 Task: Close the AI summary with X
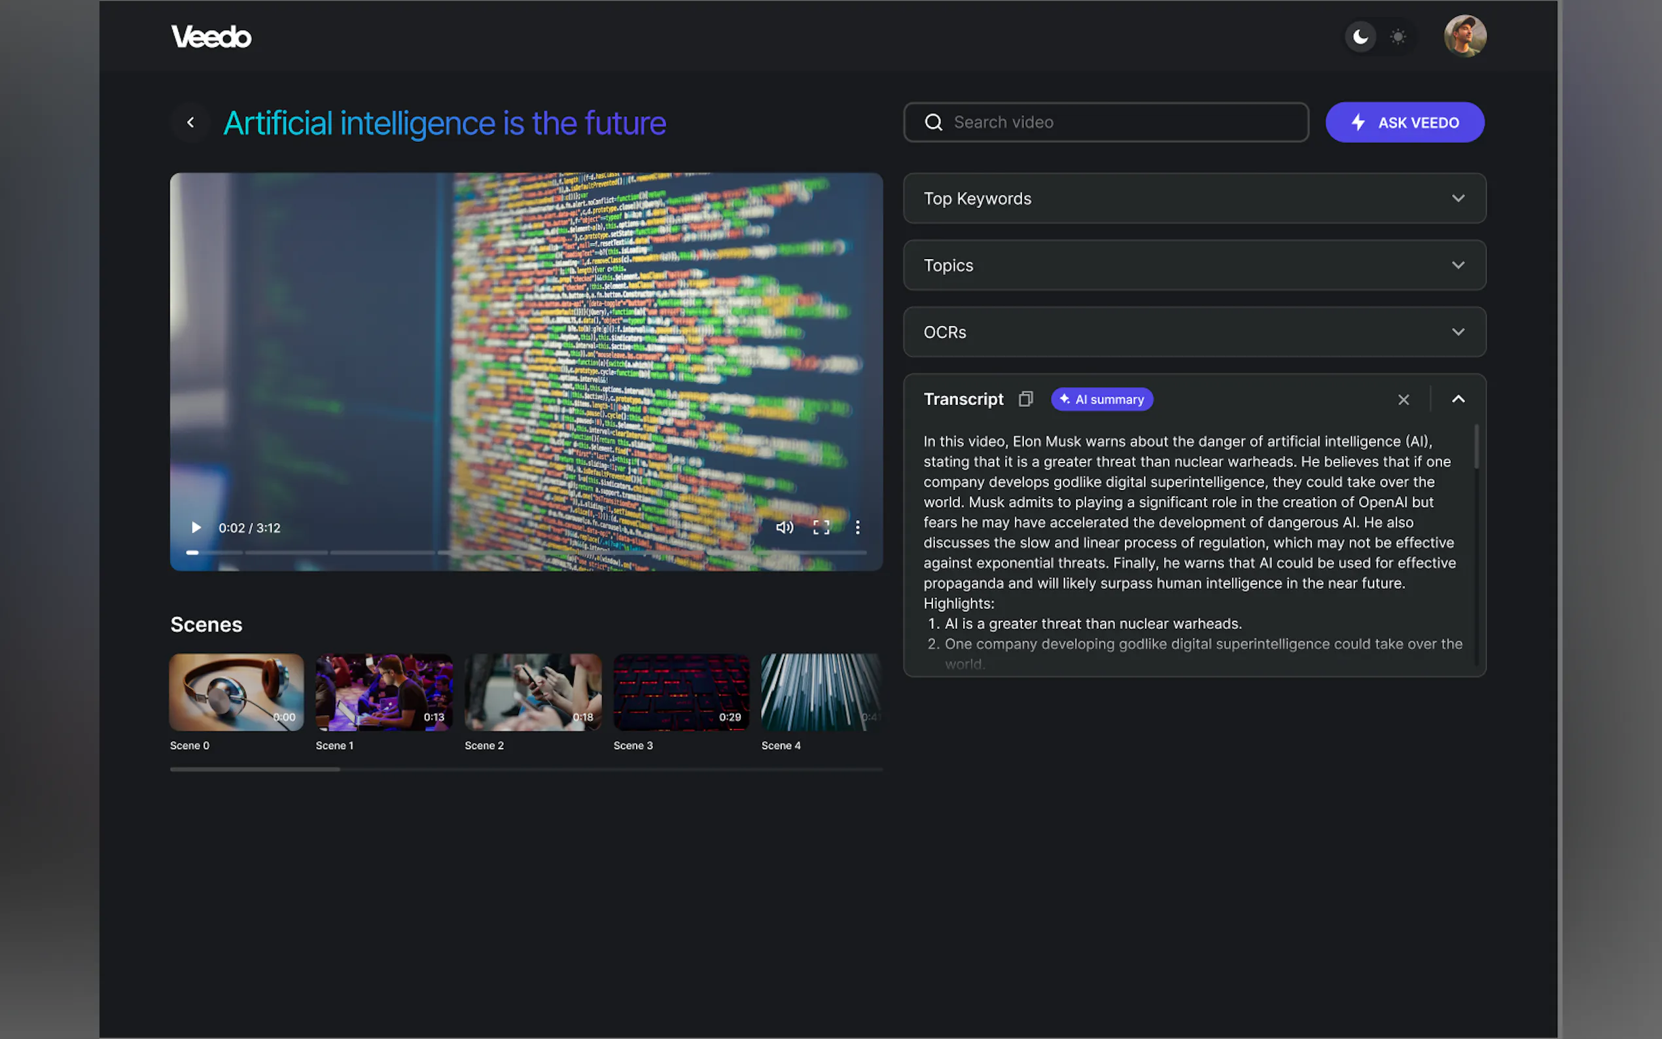pos(1403,399)
